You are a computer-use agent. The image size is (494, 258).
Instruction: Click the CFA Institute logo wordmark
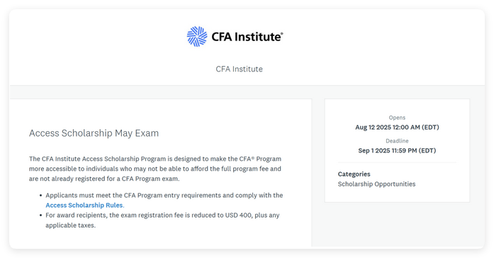click(247, 37)
